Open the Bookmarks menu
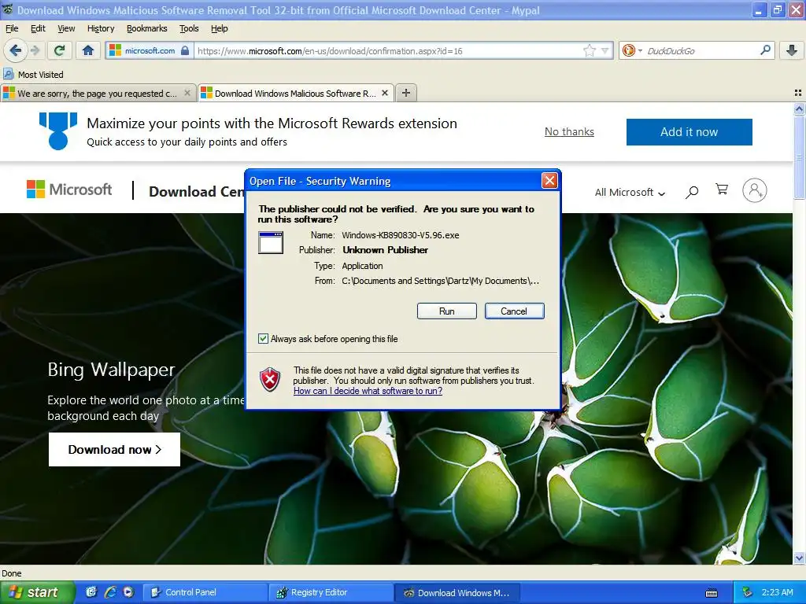Image resolution: width=806 pixels, height=604 pixels. point(147,28)
